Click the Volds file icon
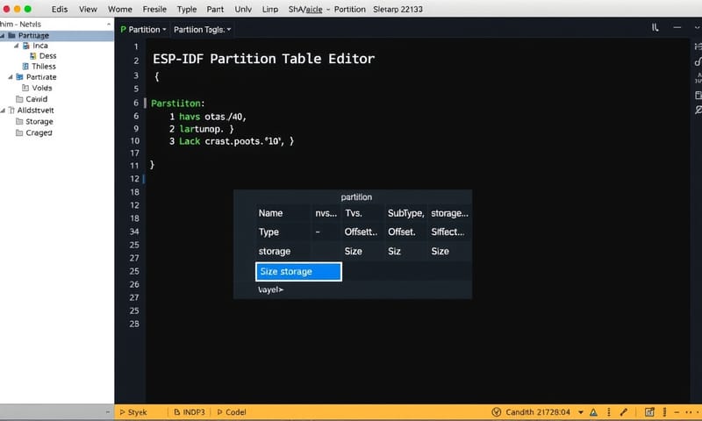 coord(25,88)
